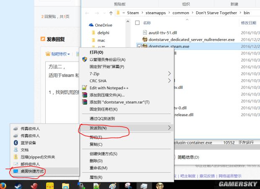Select 复制(C) in context menu
This screenshot has height=189, width=260.
click(127, 145)
